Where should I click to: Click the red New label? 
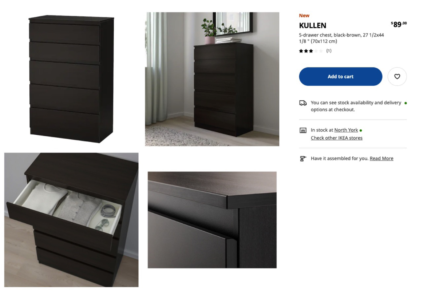(x=304, y=16)
